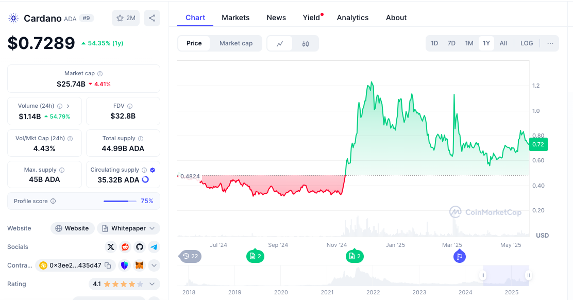Open Cardano's X (Twitter) social link
The height and width of the screenshot is (300, 573).
(x=111, y=247)
